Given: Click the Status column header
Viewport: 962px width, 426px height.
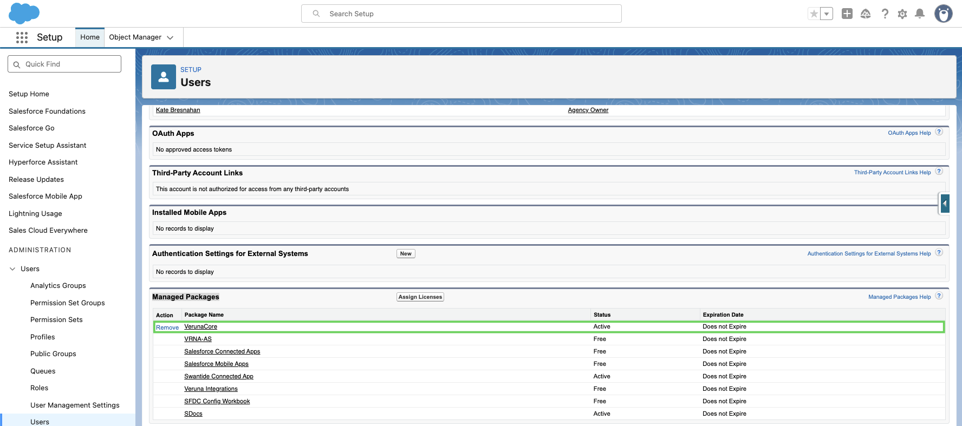Looking at the screenshot, I should (x=602, y=315).
